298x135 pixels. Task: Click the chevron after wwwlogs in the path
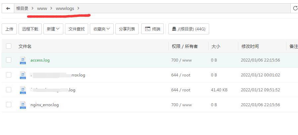(x=78, y=9)
